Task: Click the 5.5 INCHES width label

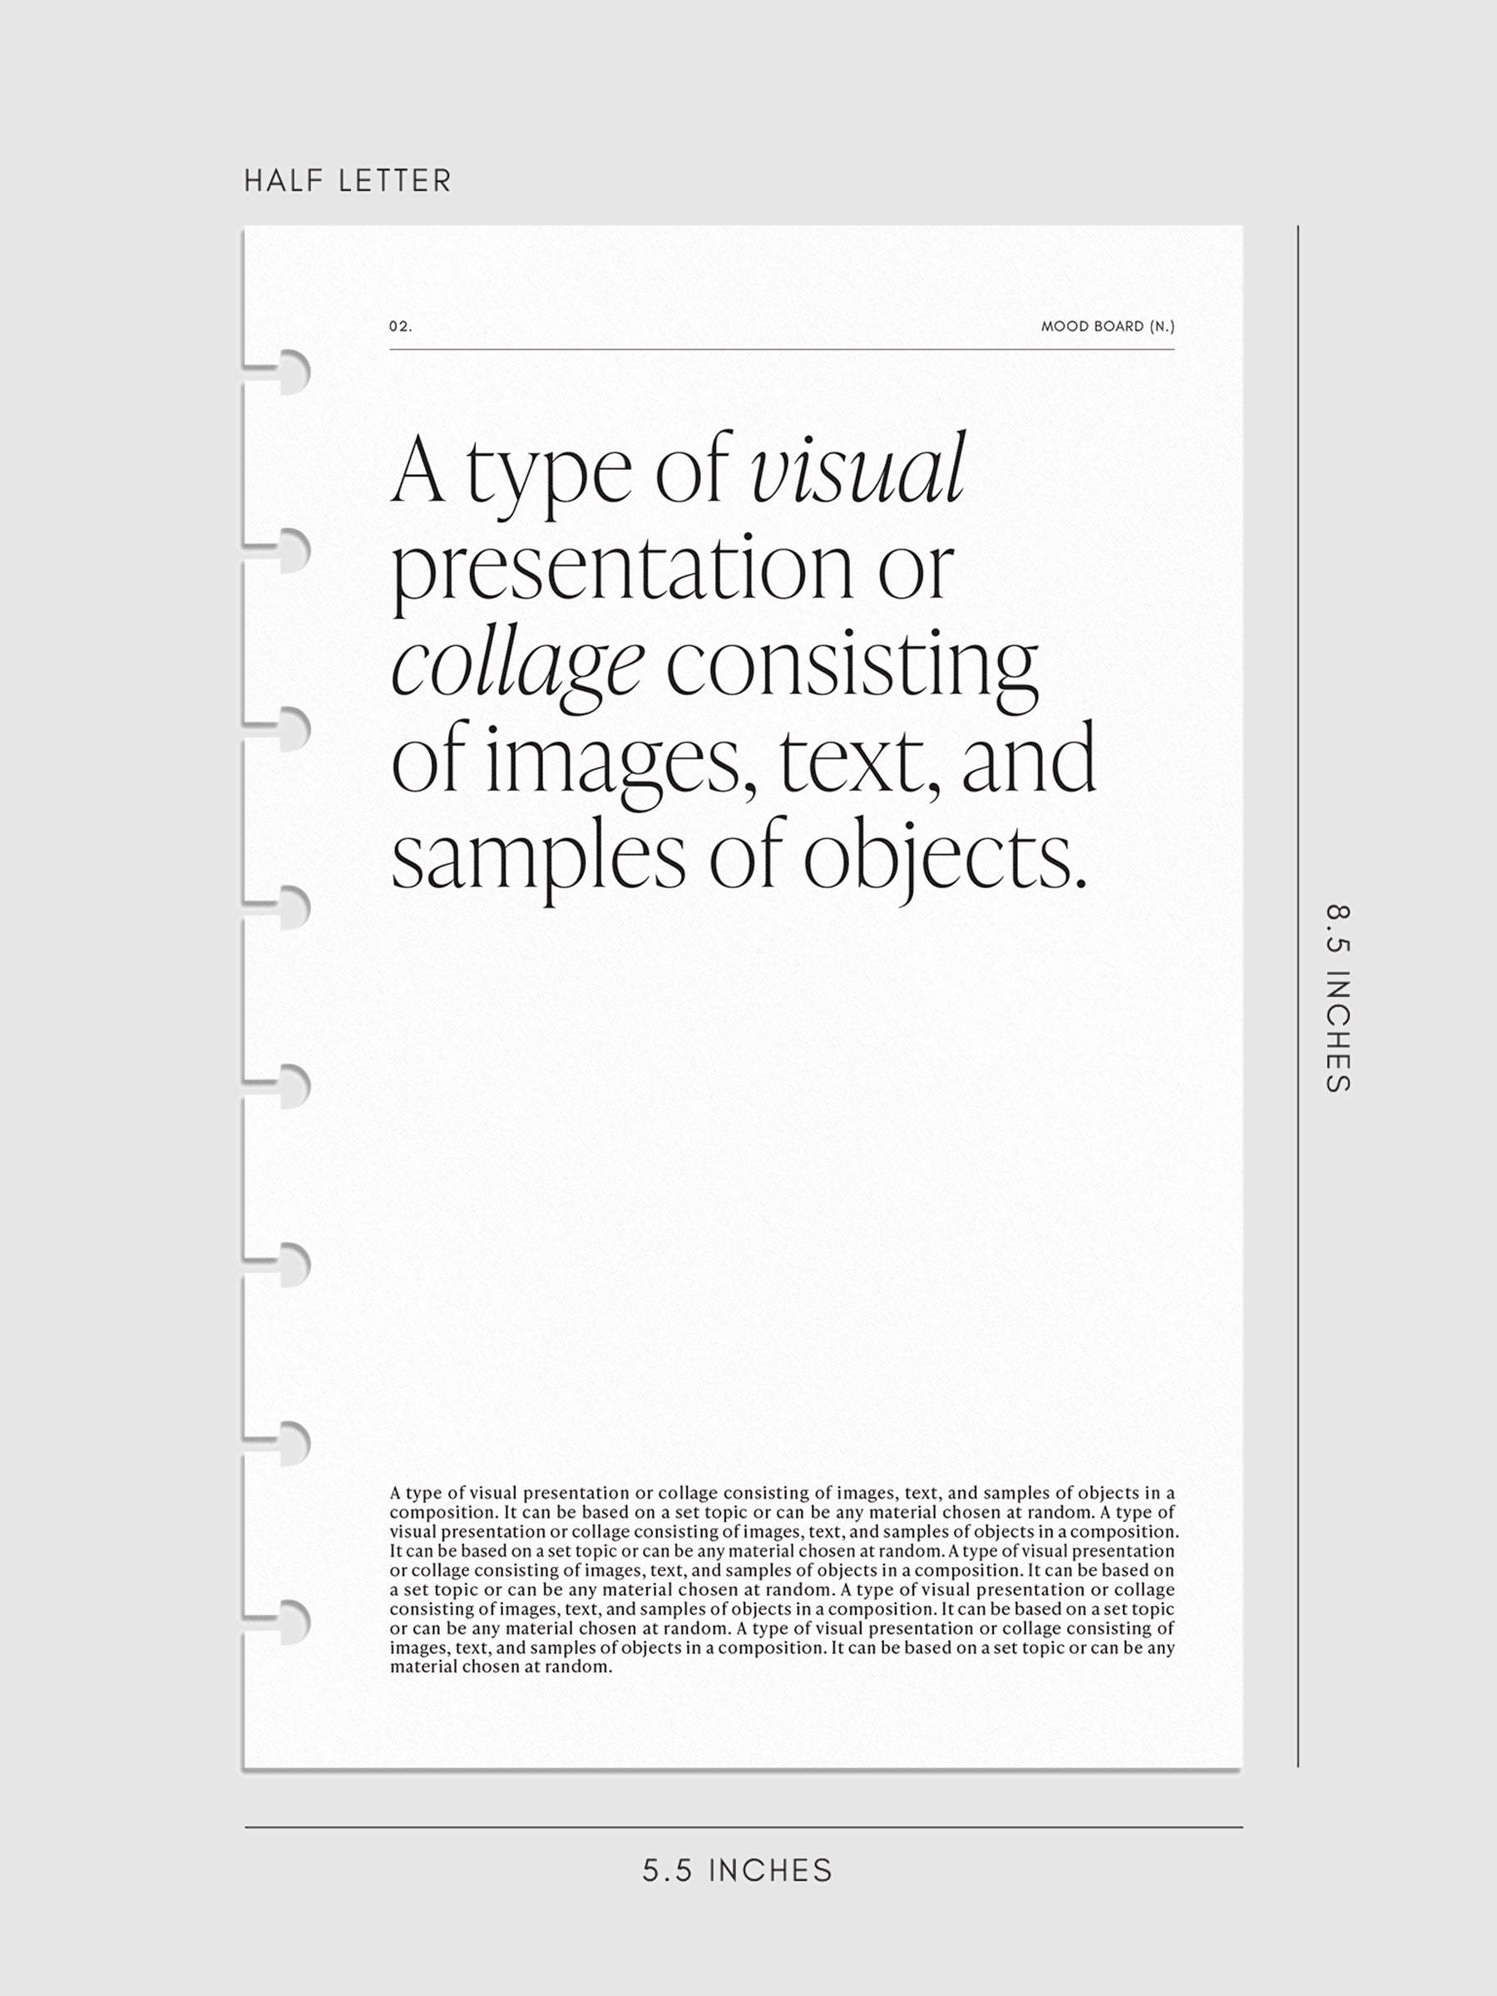Action: coord(737,1870)
